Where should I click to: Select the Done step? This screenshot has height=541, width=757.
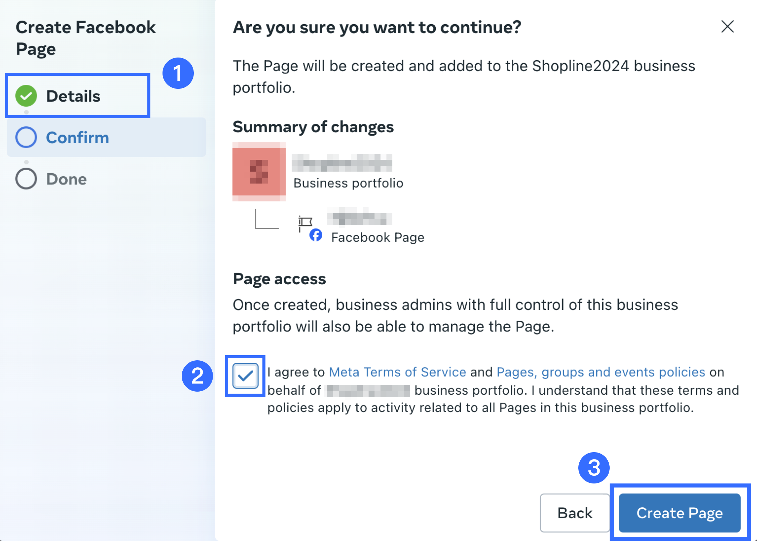point(67,179)
